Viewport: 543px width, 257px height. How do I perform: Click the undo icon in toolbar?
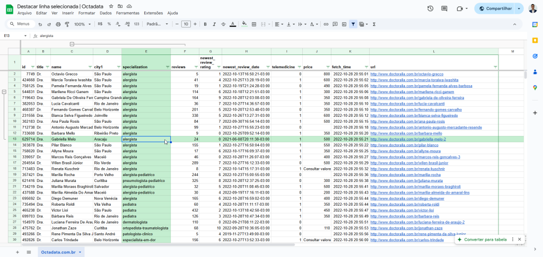coord(40,24)
